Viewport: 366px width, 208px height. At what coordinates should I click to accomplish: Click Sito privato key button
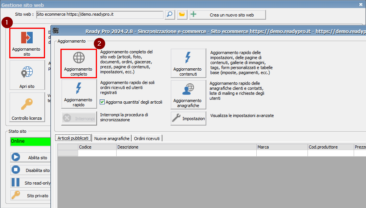coord(30,195)
